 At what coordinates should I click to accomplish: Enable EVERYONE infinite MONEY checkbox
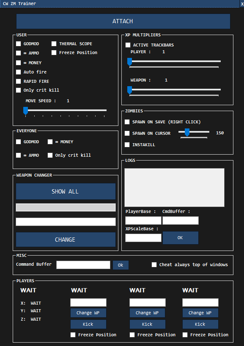pyautogui.click(x=50, y=142)
